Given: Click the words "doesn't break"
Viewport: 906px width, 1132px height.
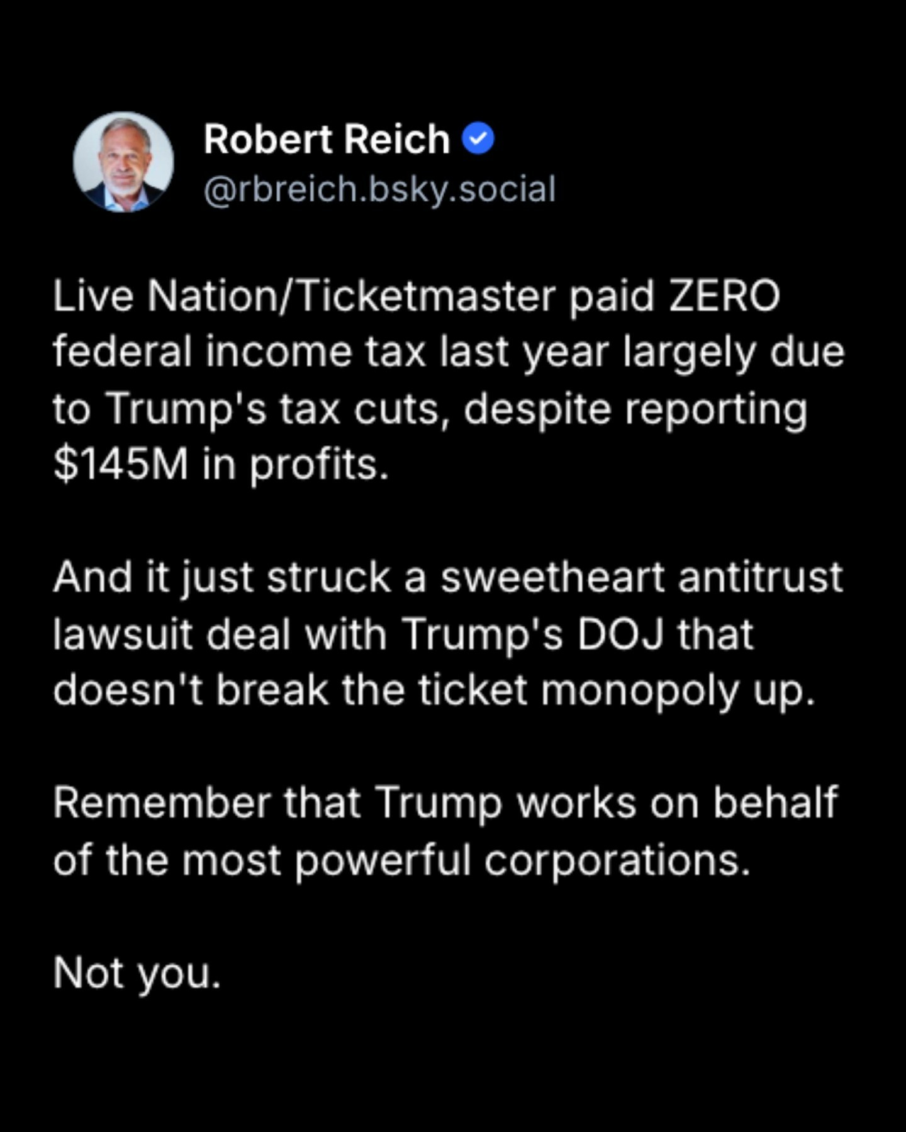Looking at the screenshot, I should click(x=191, y=690).
